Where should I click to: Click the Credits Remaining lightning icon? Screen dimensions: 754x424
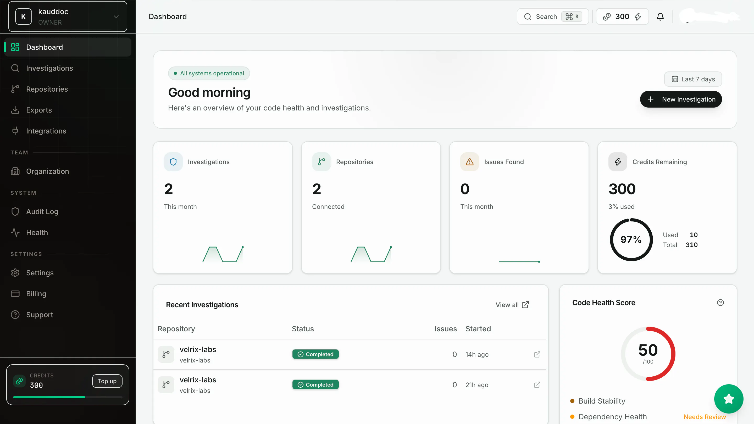(618, 162)
